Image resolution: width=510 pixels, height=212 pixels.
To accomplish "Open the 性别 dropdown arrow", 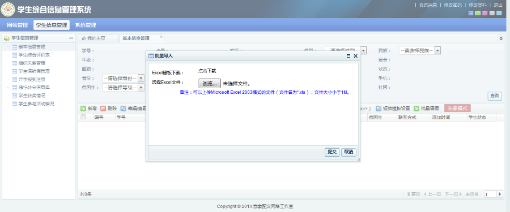I will click(x=364, y=50).
